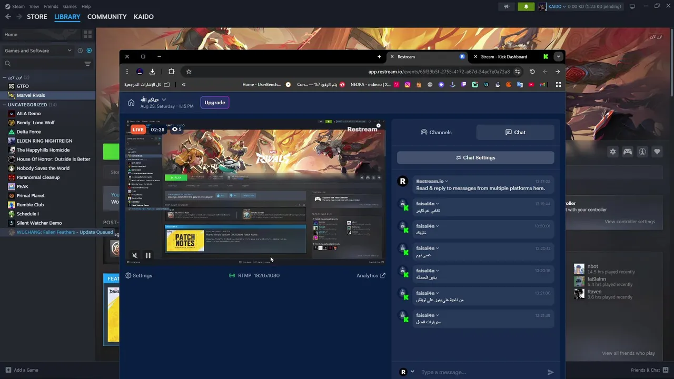Click the Steam window scrollbar
674x379 pixels.
671,63
